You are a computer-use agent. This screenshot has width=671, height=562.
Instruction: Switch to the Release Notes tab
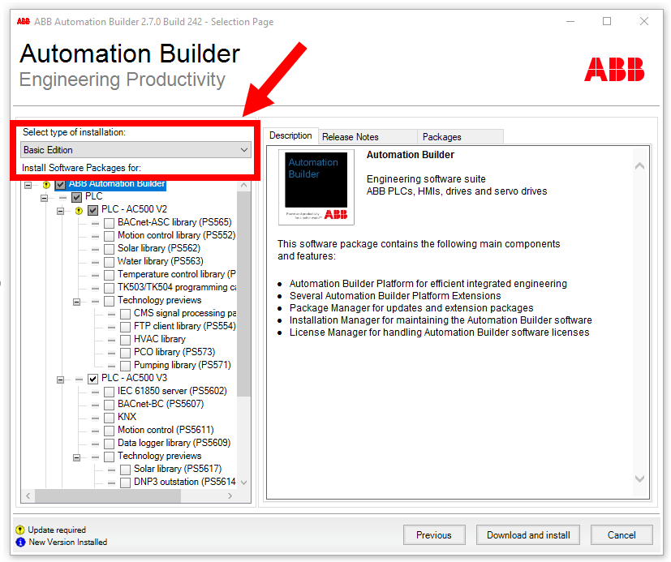pyautogui.click(x=351, y=137)
